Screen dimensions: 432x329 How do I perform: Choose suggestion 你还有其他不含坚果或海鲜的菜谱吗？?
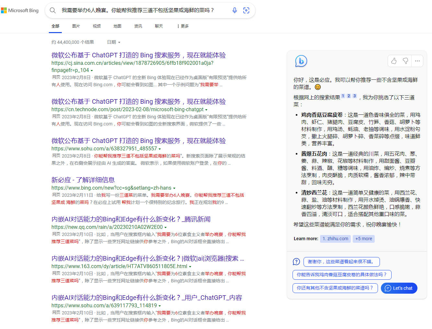click(x=335, y=288)
